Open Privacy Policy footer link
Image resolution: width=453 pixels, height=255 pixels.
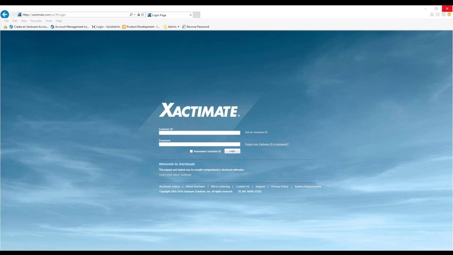click(280, 186)
